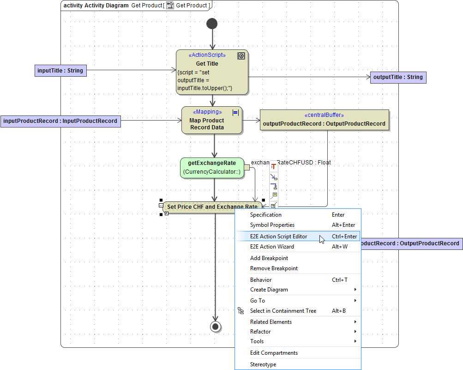Click the diagram icon in the activity frame header

(x=170, y=5)
